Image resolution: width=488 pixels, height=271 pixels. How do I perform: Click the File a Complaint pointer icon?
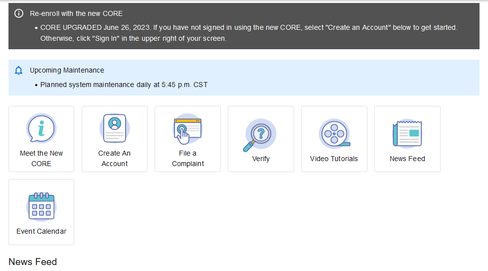pyautogui.click(x=187, y=129)
